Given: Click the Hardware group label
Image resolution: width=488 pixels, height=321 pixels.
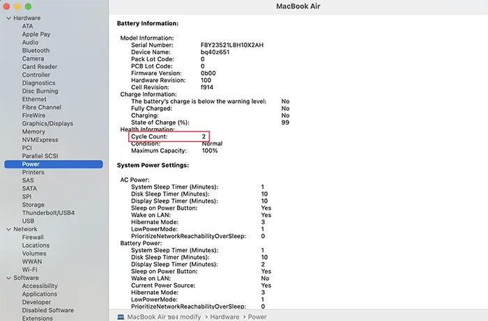Looking at the screenshot, I should click(x=26, y=18).
